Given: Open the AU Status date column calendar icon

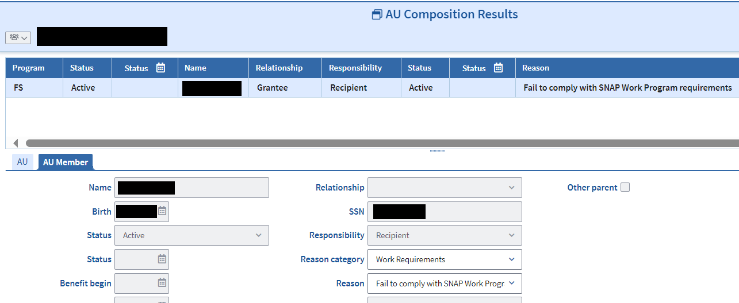Looking at the screenshot, I should pyautogui.click(x=161, y=68).
